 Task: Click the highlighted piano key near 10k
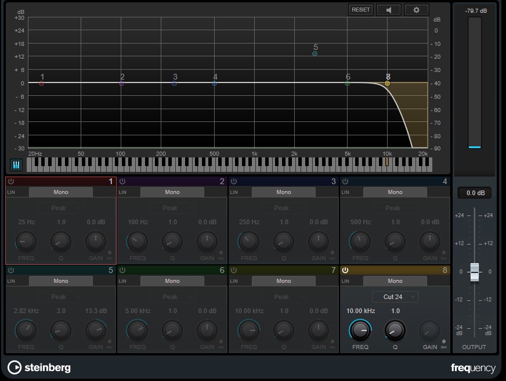387,162
